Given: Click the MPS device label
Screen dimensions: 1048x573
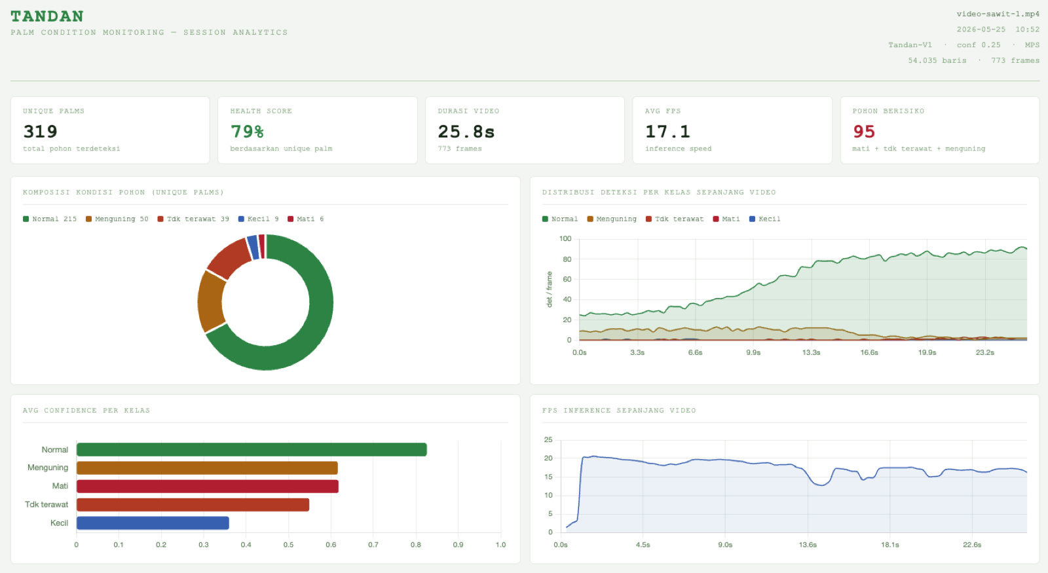Looking at the screenshot, I should 1032,45.
